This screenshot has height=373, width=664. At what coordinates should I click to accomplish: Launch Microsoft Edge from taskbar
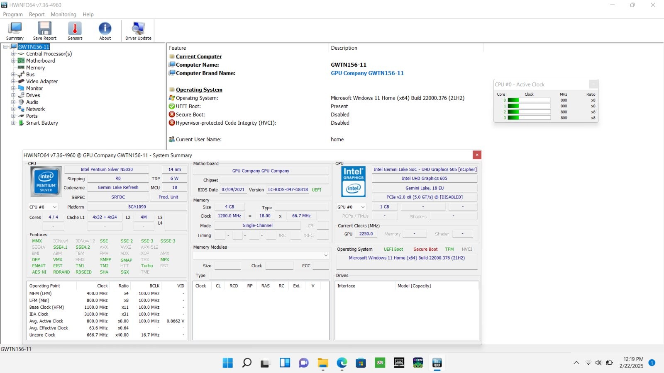(x=342, y=363)
